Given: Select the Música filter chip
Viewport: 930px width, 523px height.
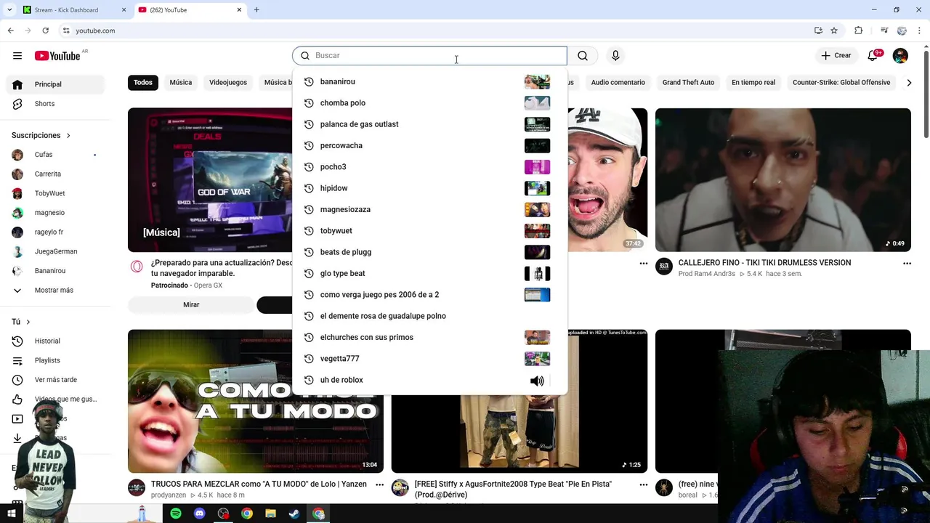Looking at the screenshot, I should click(181, 82).
